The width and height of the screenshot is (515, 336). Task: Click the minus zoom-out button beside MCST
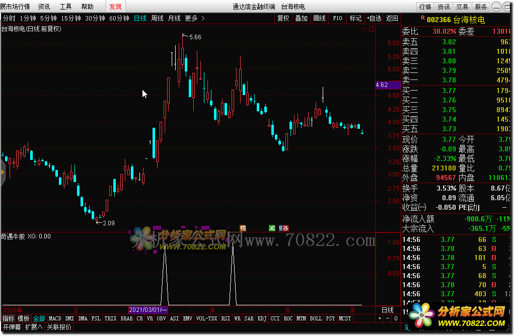tap(388, 318)
